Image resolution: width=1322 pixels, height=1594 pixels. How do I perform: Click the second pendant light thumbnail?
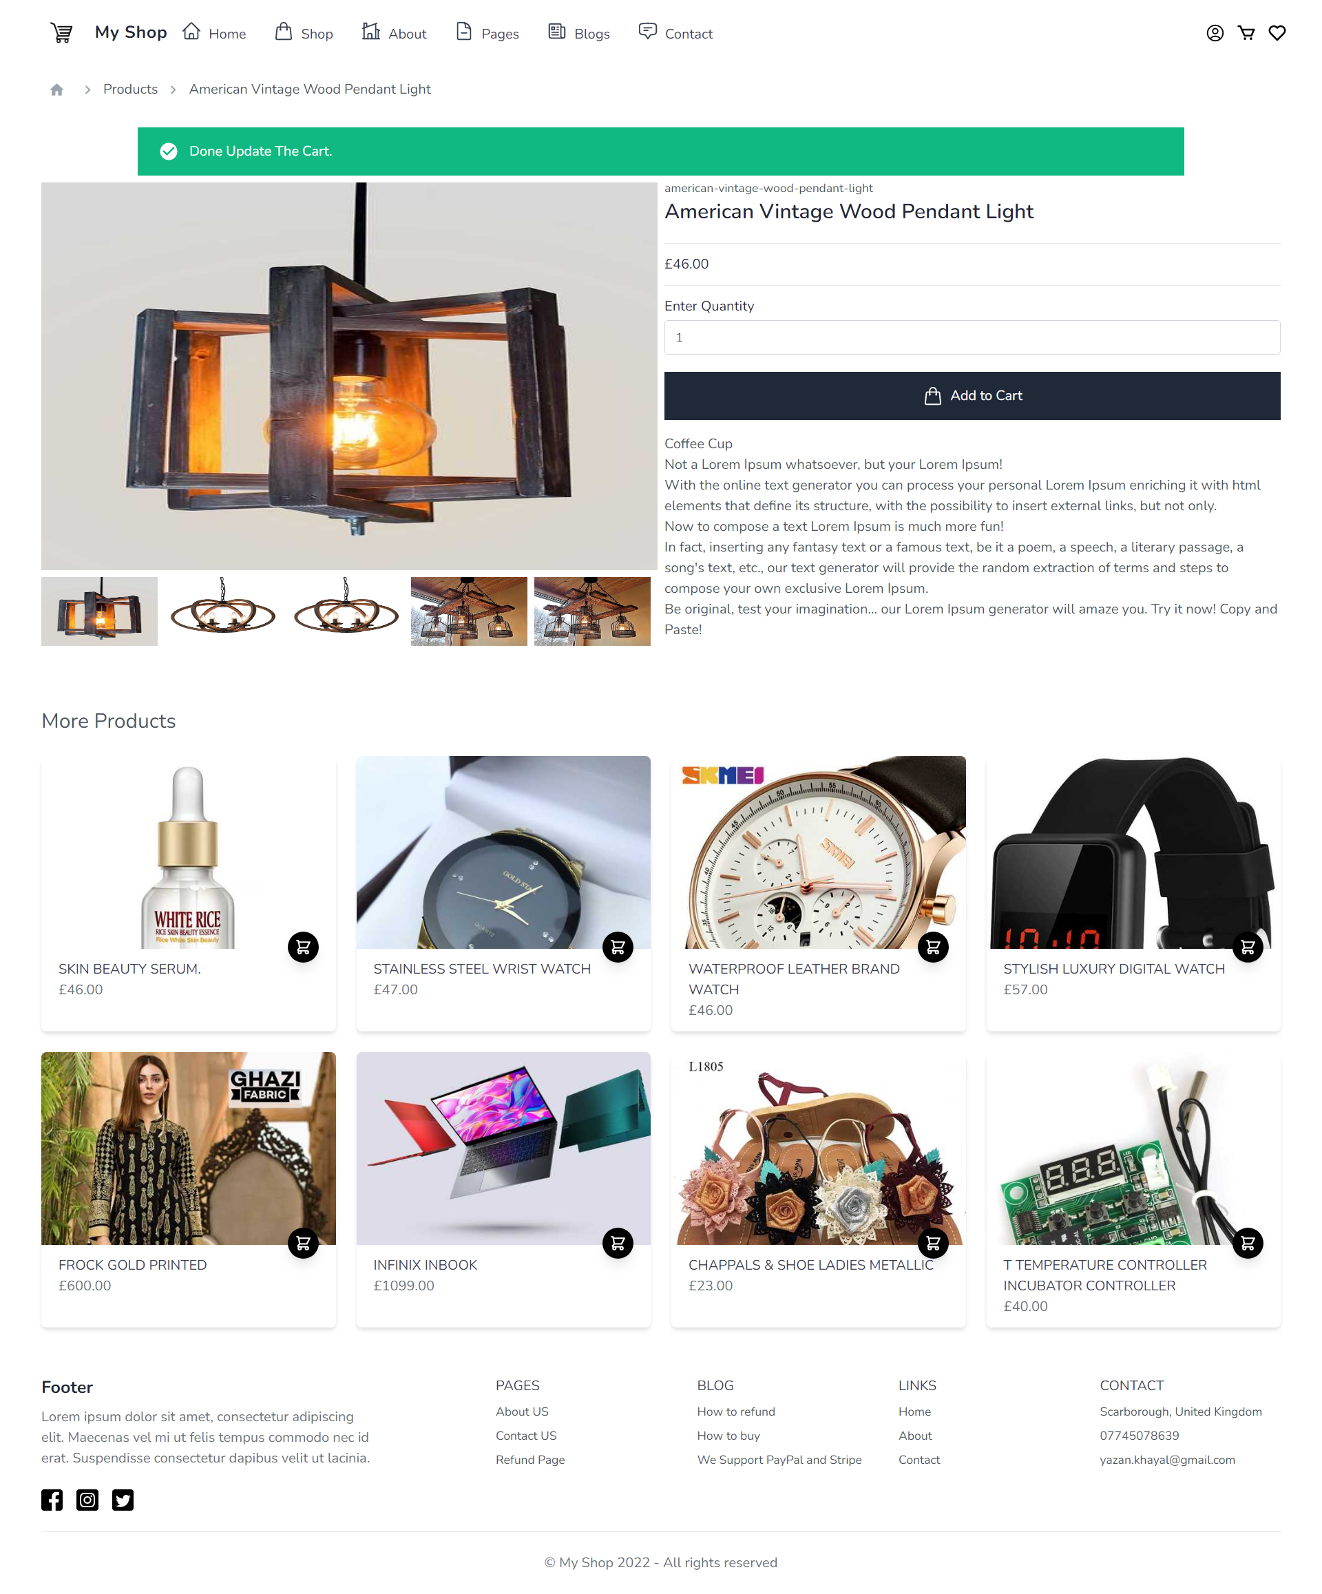coord(222,610)
